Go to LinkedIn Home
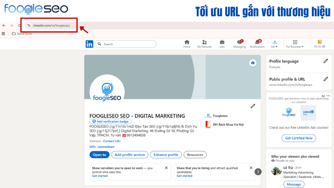The height and width of the screenshot is (188, 334). [187, 44]
